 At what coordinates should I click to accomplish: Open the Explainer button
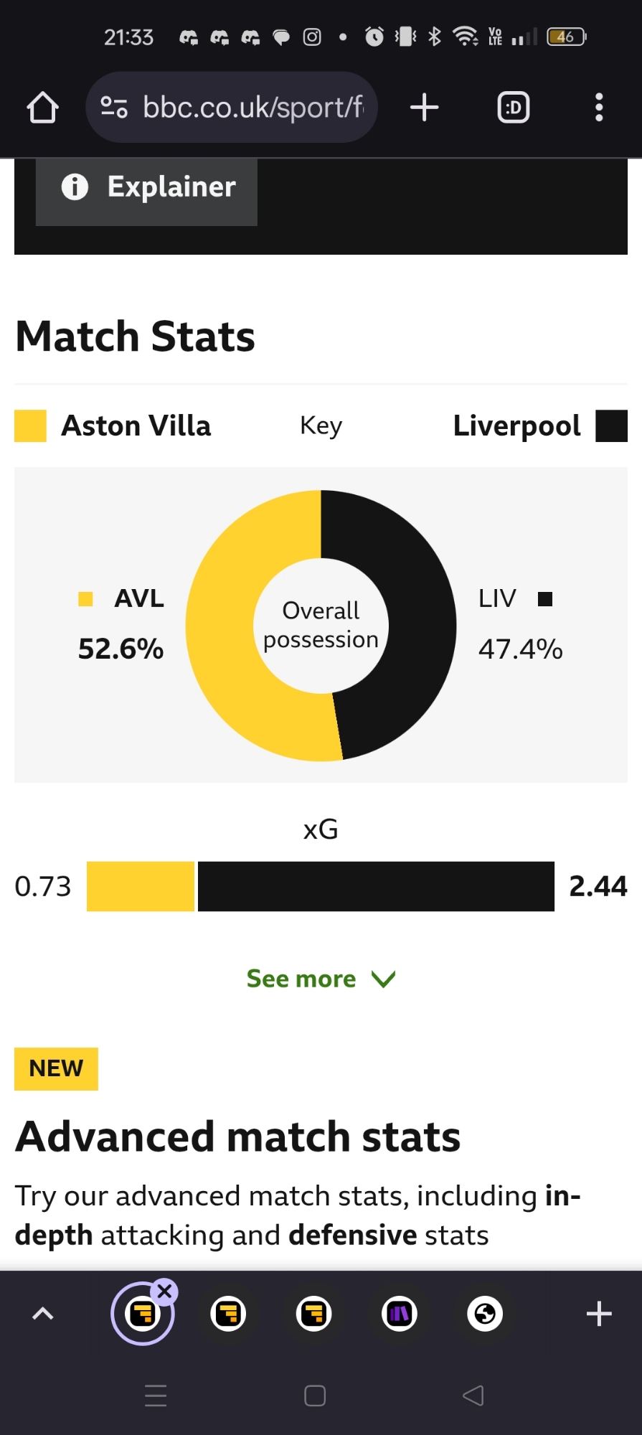(x=147, y=188)
